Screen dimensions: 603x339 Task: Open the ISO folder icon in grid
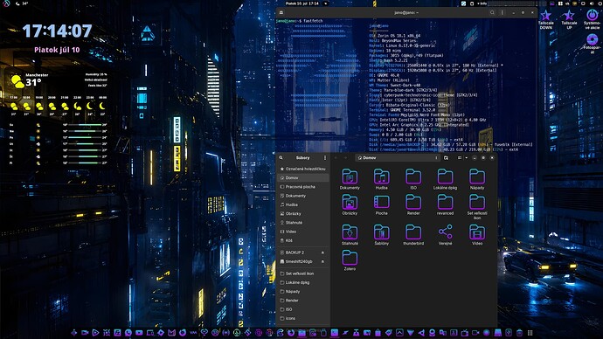413,177
